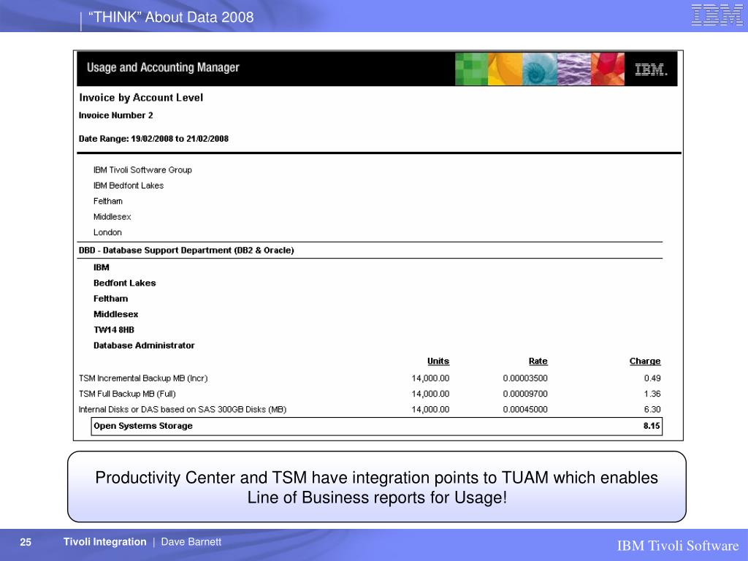The width and height of the screenshot is (748, 561).
Task: Click the "Rate" column header
Action: [538, 361]
